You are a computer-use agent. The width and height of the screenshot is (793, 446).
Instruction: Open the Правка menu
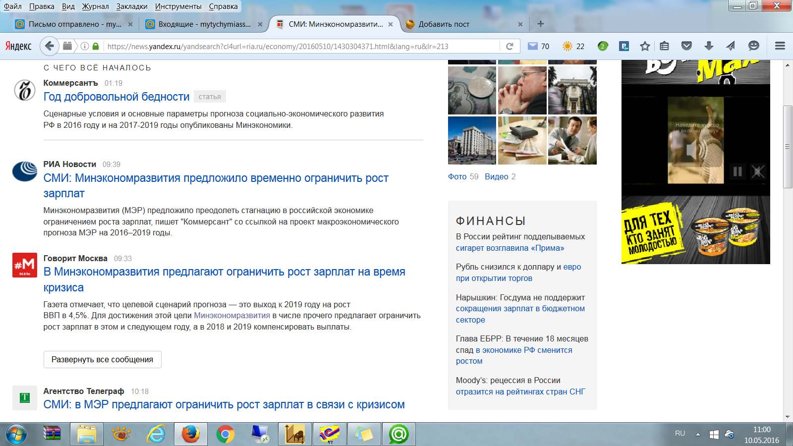tap(42, 6)
